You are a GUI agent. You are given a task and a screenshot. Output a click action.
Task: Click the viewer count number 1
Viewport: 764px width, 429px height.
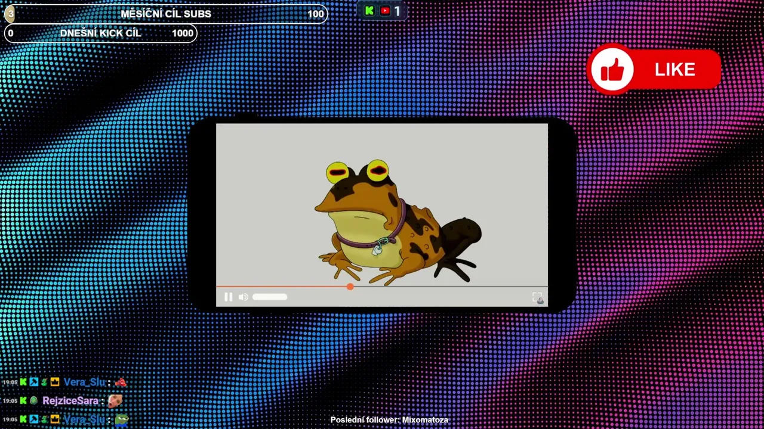tap(397, 11)
